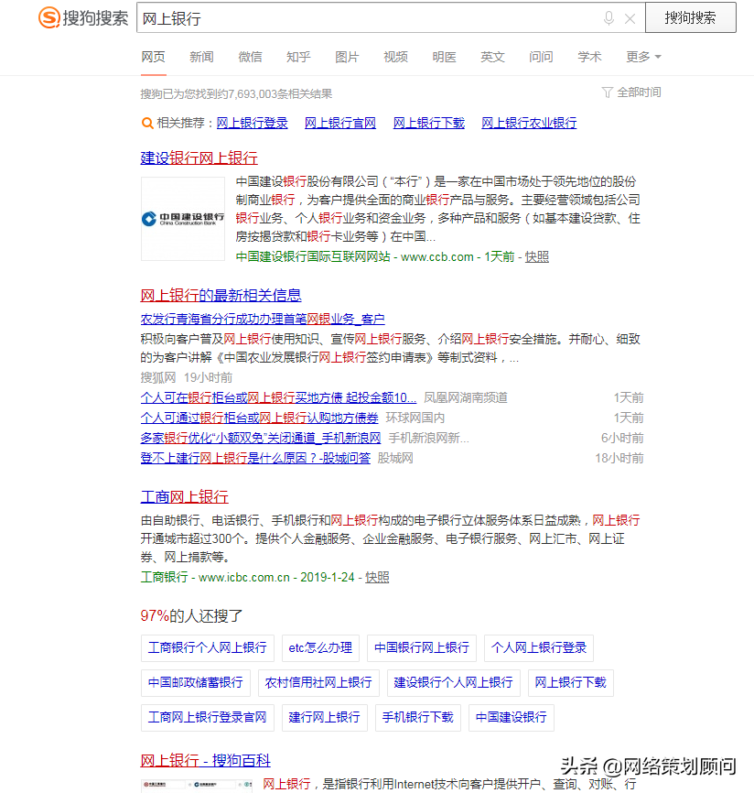
Task: Open news 登不上建行网上银行是什么原因
Action: pos(255,458)
